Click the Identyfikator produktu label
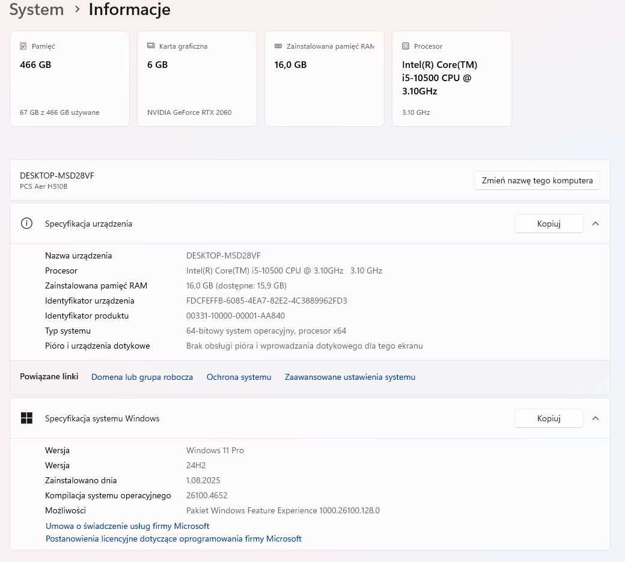Image resolution: width=625 pixels, height=562 pixels. tap(87, 316)
